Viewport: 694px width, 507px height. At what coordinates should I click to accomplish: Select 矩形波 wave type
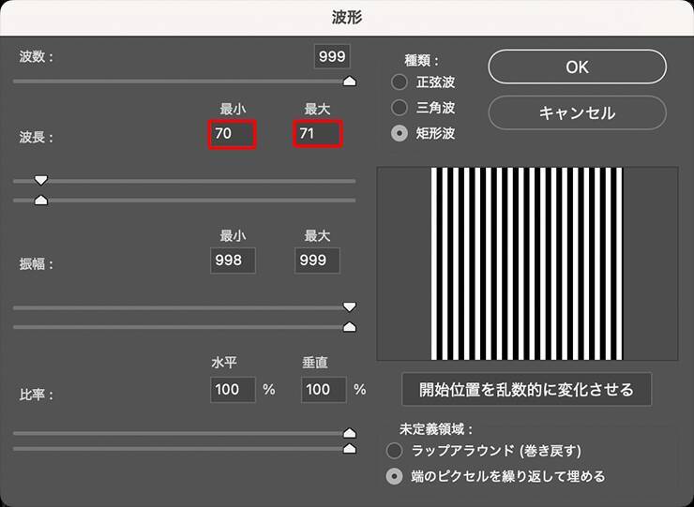coord(400,133)
